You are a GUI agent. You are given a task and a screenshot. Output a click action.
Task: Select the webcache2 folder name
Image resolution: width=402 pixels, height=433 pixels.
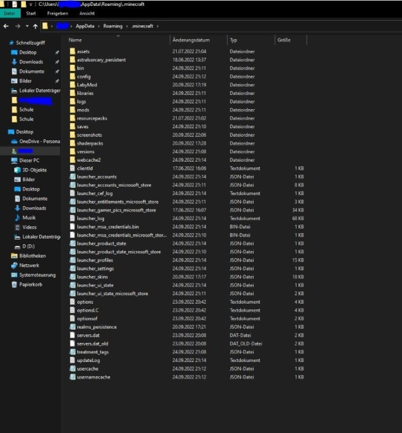[x=89, y=160]
